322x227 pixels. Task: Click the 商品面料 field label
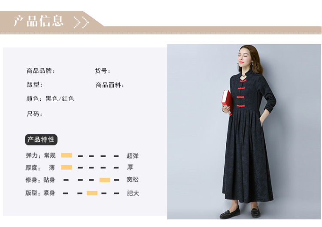[110, 85]
